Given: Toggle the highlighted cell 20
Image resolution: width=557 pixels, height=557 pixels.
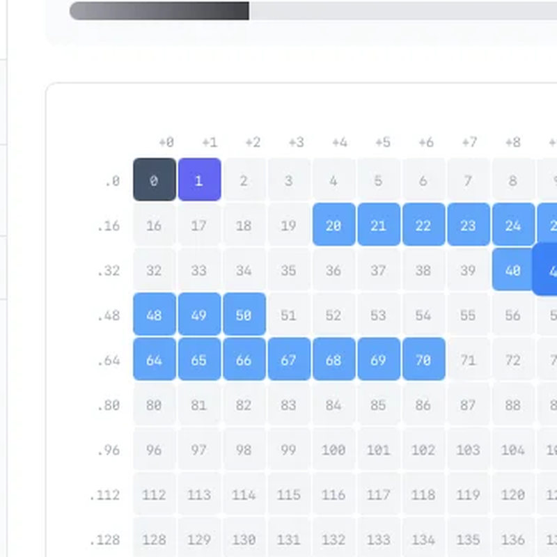Looking at the screenshot, I should click(x=334, y=225).
